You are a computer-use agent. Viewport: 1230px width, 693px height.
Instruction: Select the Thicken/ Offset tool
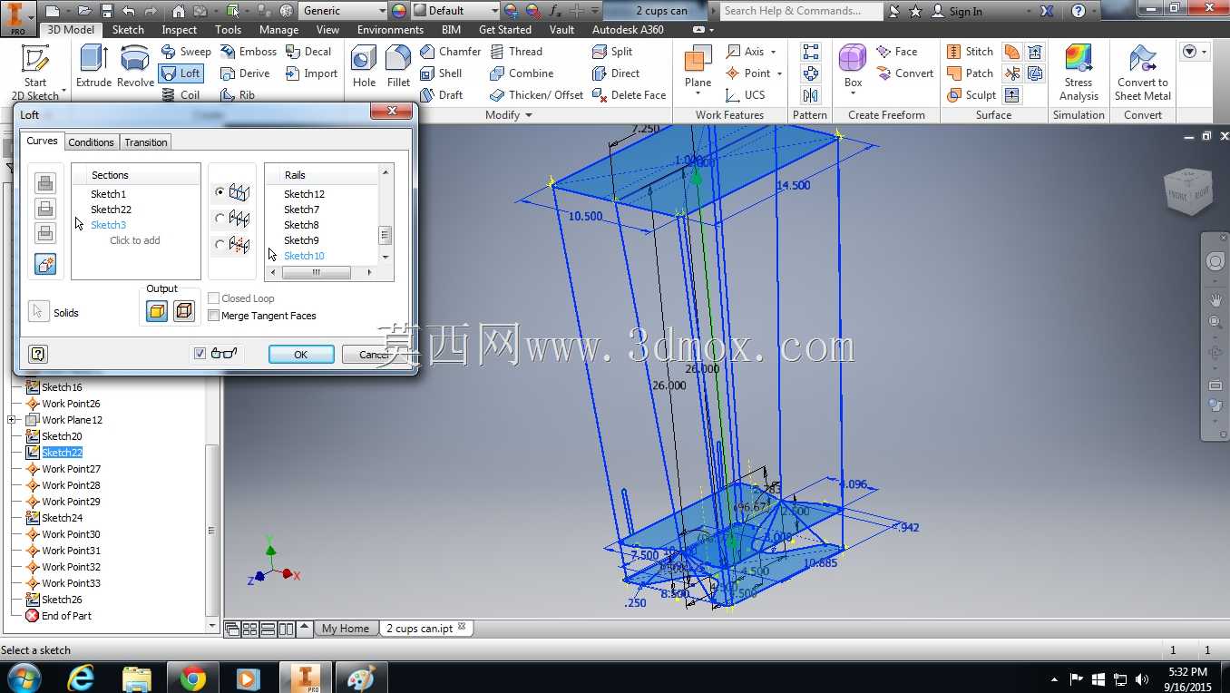click(x=536, y=94)
